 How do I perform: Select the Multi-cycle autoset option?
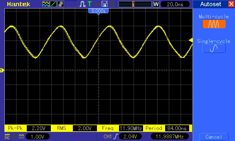tap(214, 24)
